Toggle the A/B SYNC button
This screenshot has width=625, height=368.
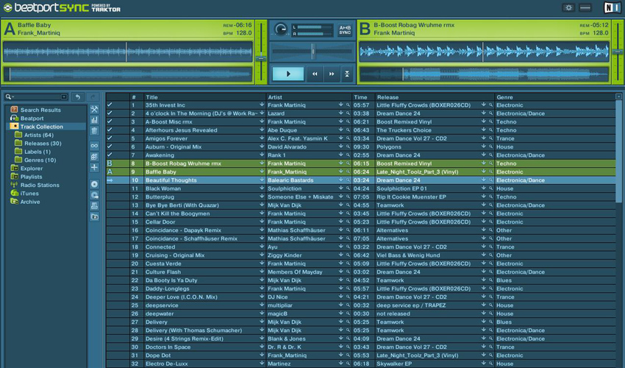coord(345,30)
